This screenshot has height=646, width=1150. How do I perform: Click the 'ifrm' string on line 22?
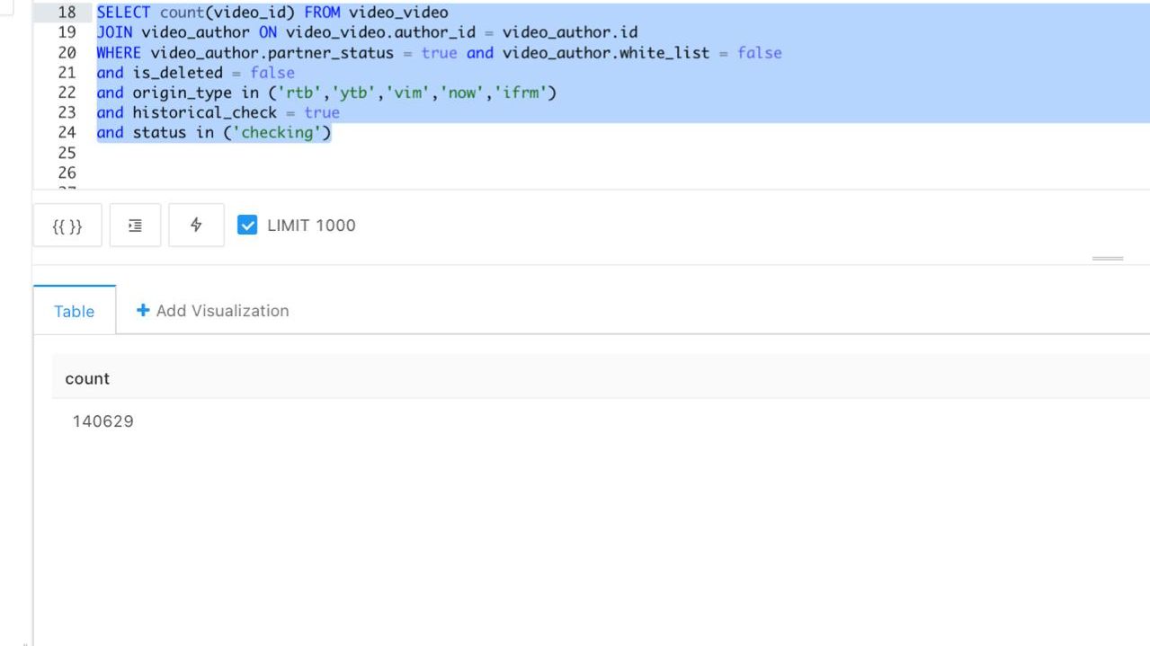[x=521, y=93]
